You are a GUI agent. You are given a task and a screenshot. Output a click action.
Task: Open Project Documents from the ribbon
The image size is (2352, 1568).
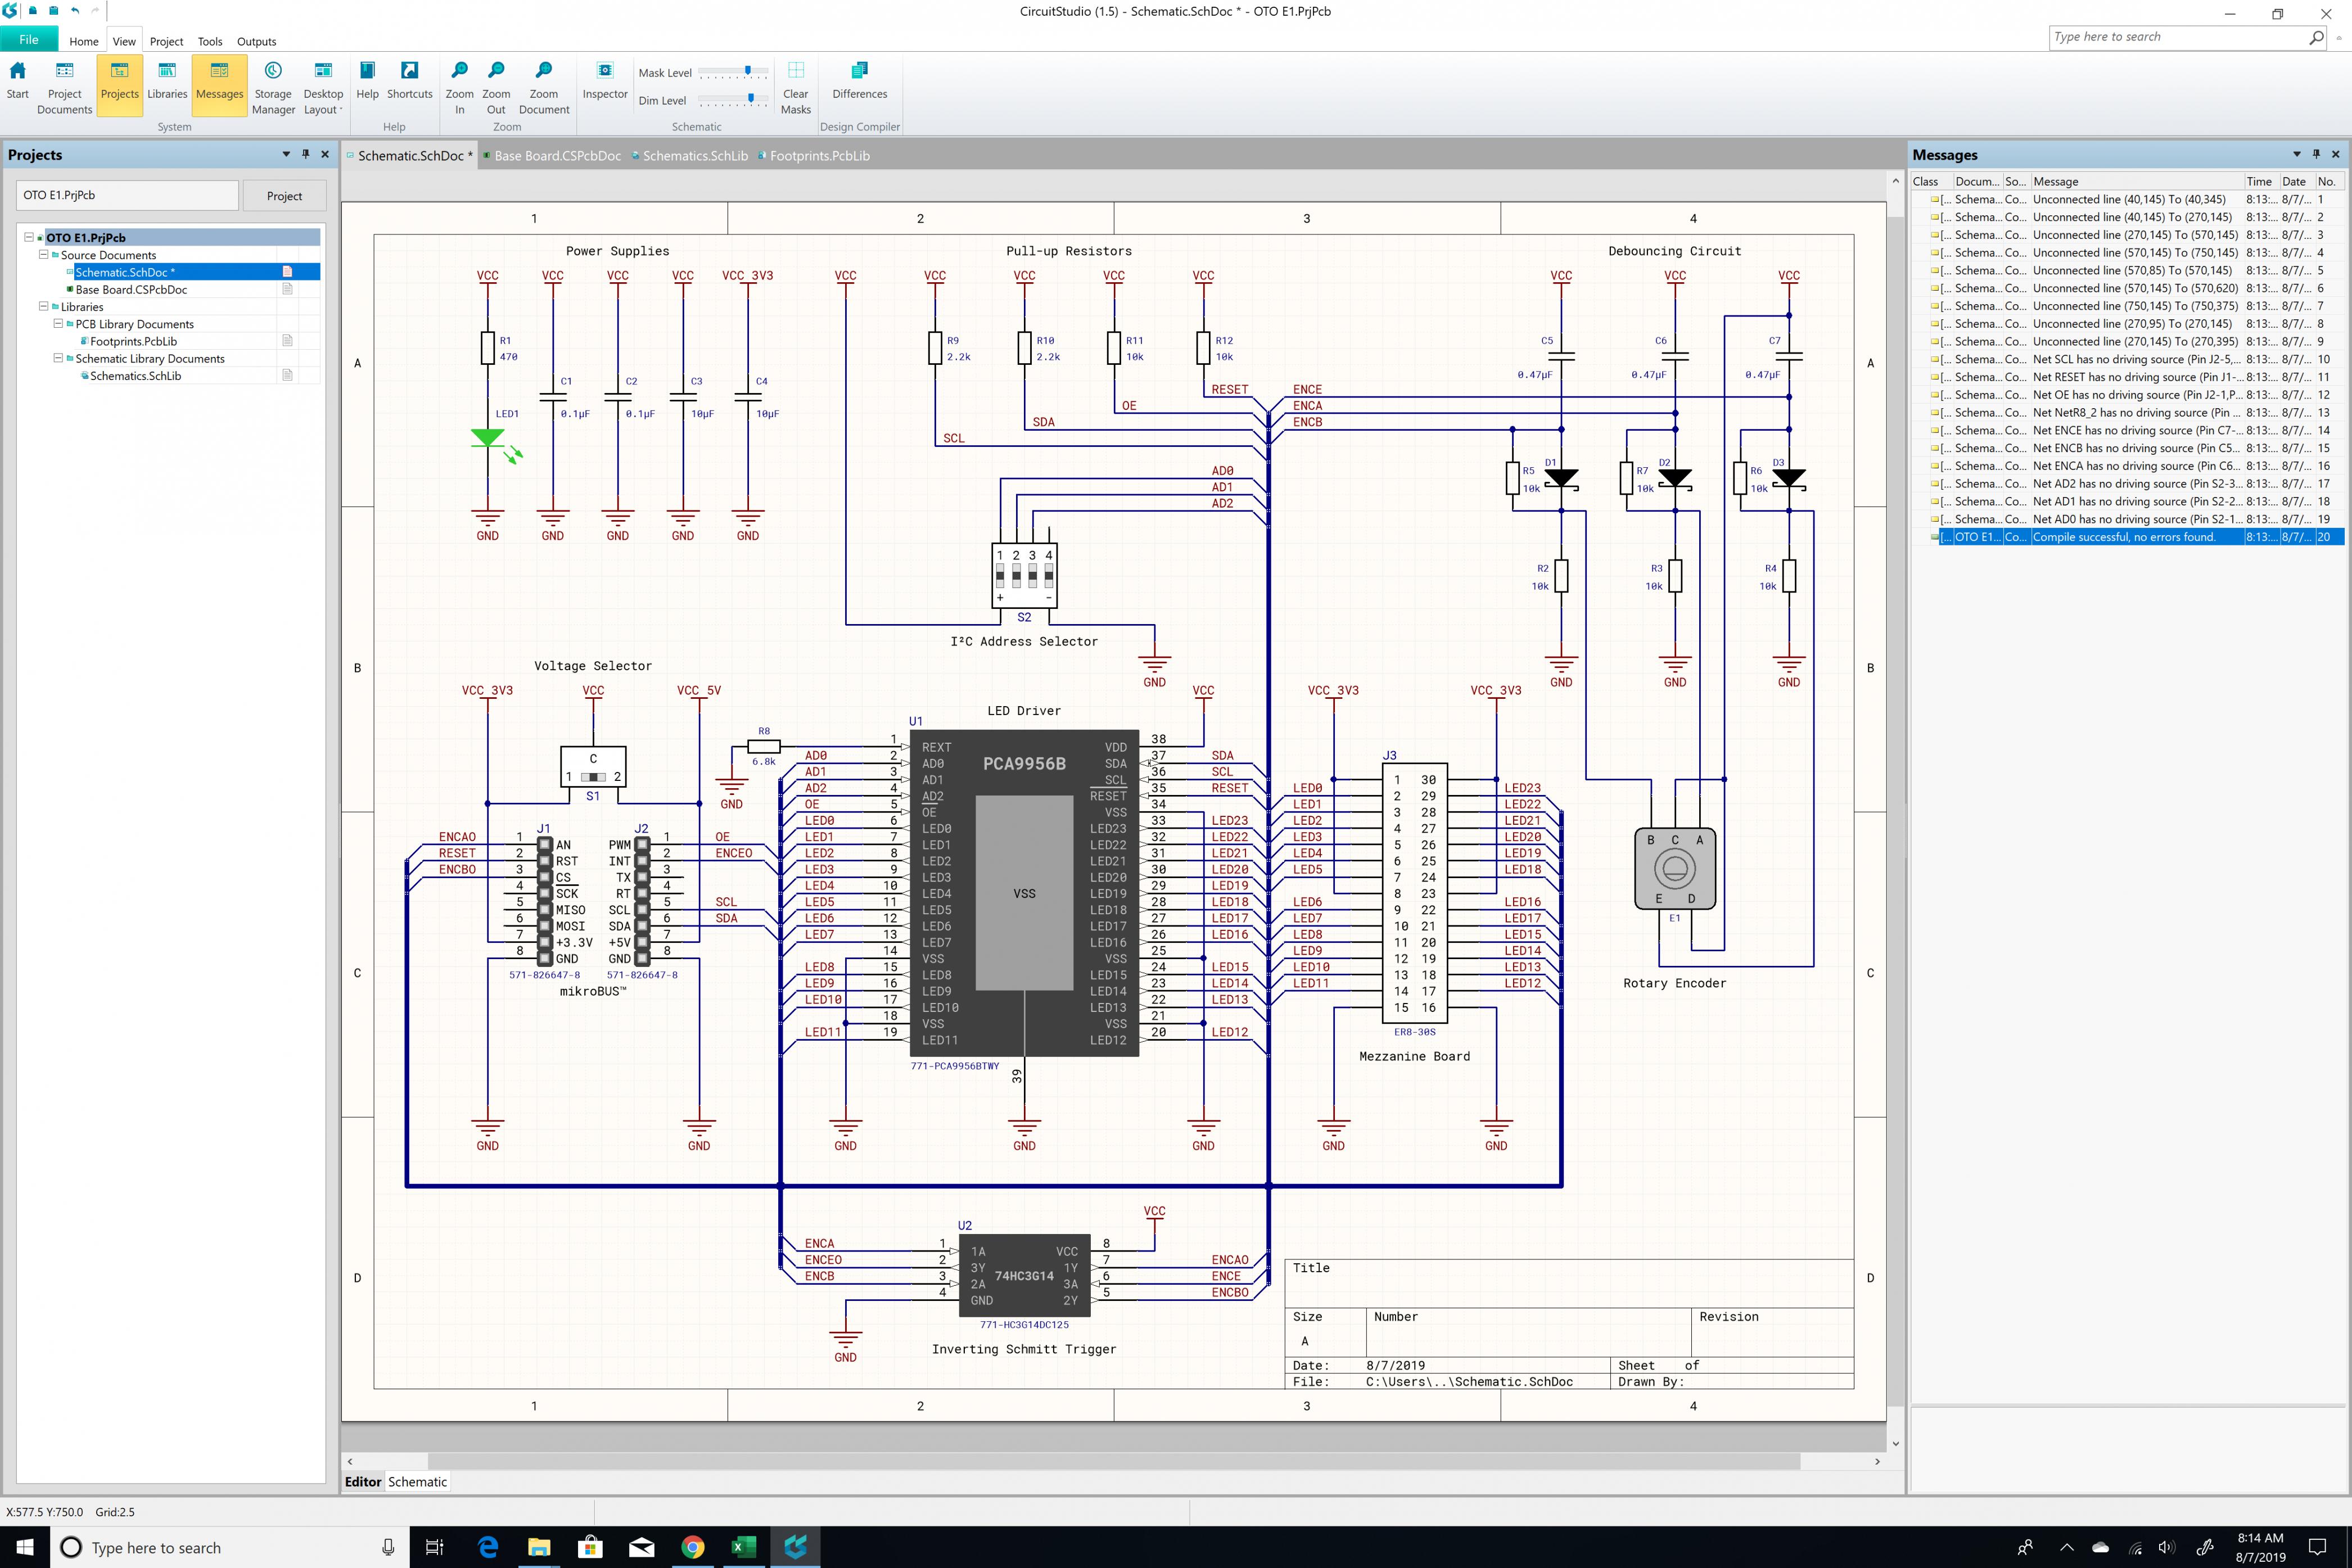65,88
